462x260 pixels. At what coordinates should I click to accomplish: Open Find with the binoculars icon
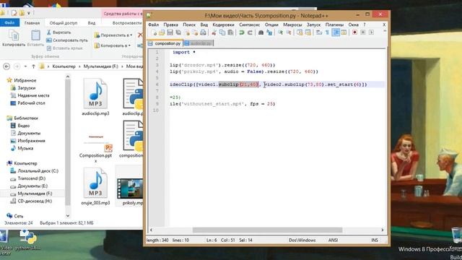click(x=261, y=32)
